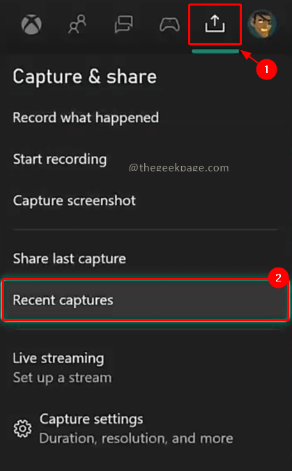Open Live streaming entry
This screenshot has height=471, width=292.
(59, 358)
